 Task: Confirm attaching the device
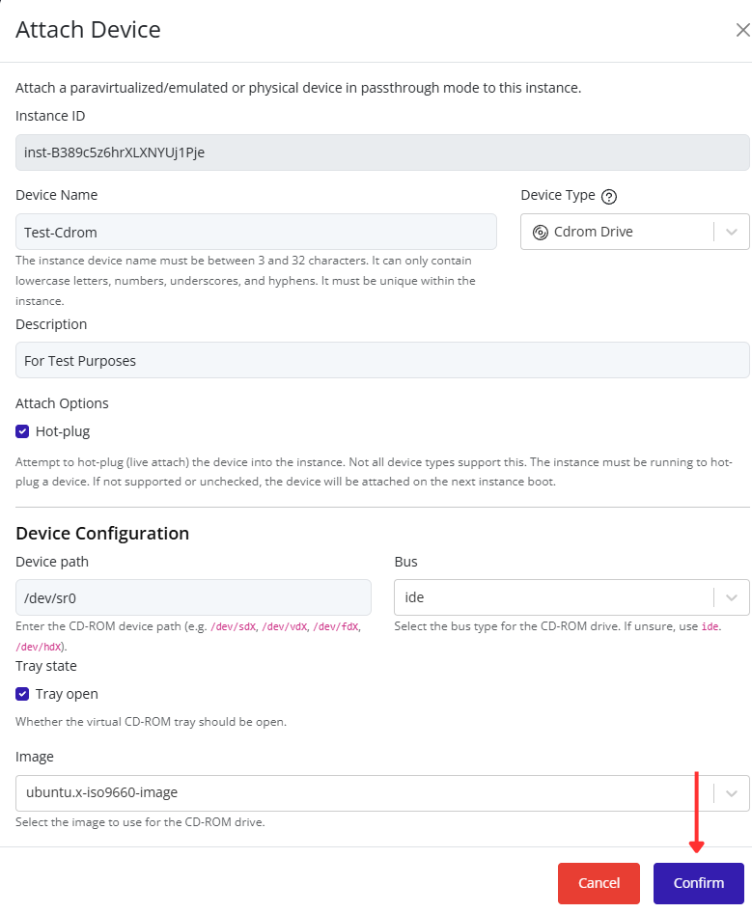pyautogui.click(x=698, y=883)
